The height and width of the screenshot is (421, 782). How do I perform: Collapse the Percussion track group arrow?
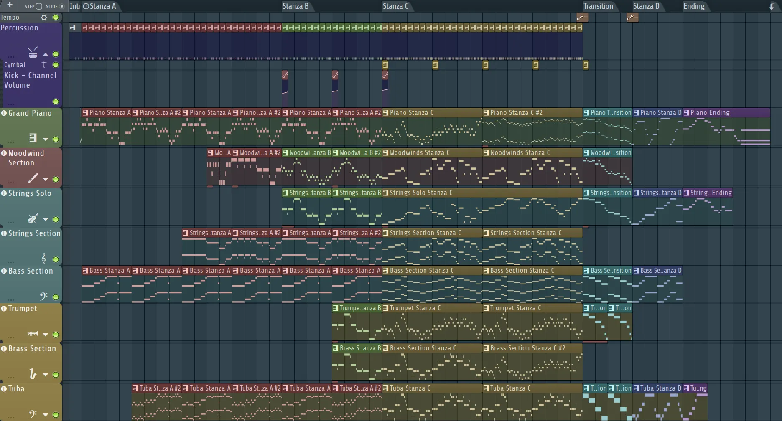(x=46, y=54)
